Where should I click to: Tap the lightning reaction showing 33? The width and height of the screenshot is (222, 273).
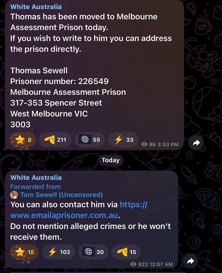(123, 140)
